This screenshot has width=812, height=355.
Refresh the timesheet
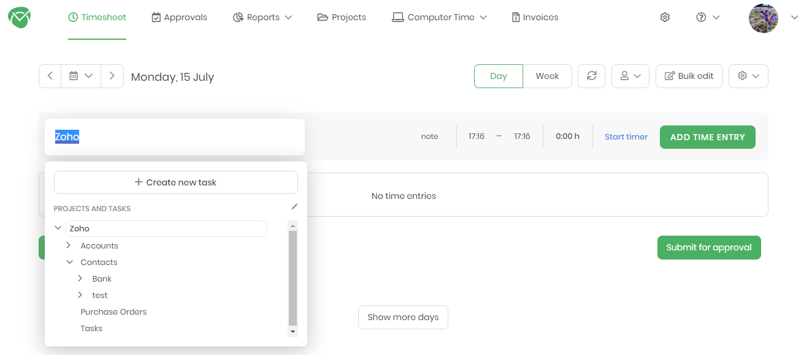592,76
